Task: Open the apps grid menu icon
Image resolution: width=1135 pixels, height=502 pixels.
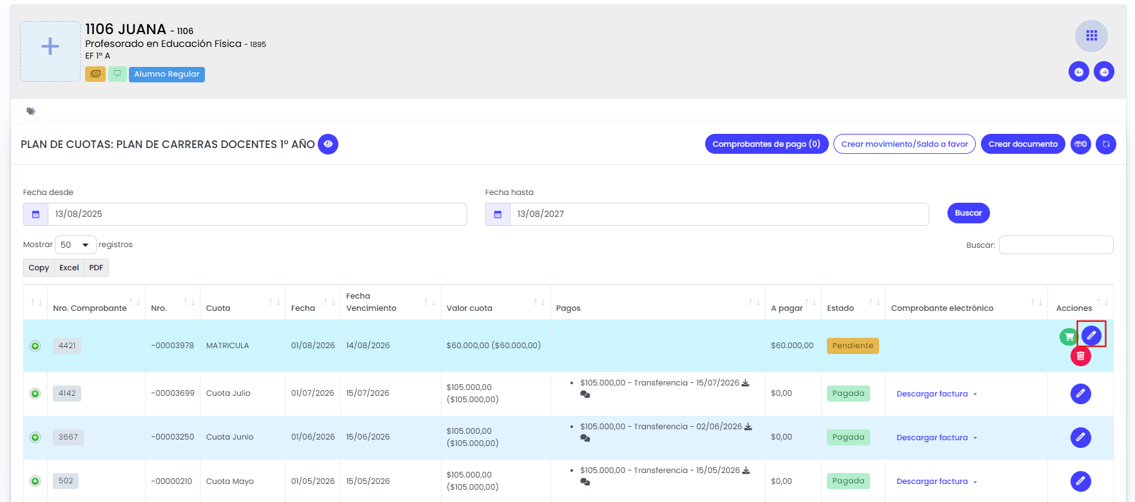Action: coord(1091,36)
